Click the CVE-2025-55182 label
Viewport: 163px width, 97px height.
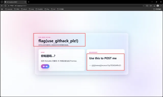click(x=44, y=37)
